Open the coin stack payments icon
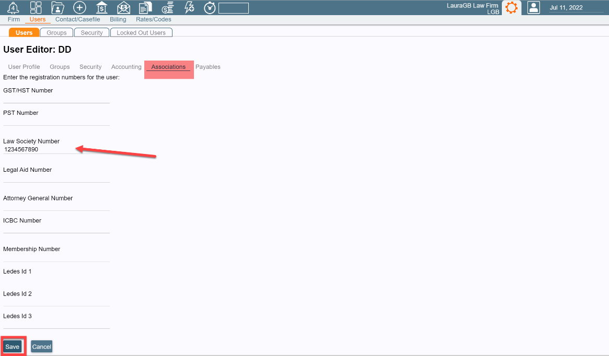 pos(167,7)
